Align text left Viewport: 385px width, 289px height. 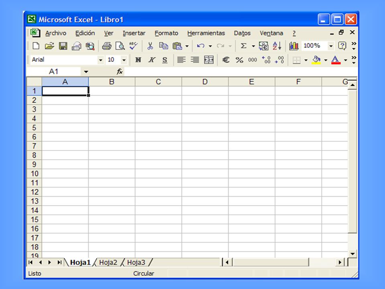click(181, 60)
